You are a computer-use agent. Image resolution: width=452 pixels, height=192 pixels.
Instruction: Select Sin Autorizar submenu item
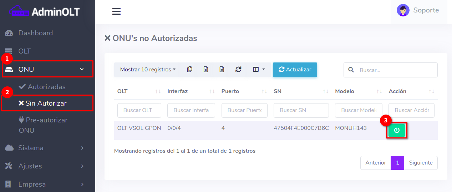click(x=46, y=103)
